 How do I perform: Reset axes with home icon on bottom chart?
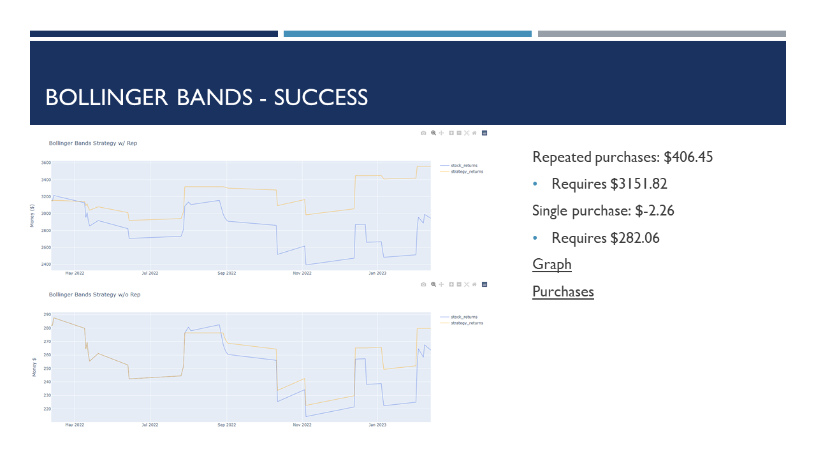click(x=474, y=284)
